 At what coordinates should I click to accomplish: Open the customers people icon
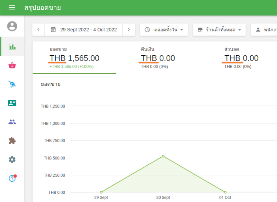coord(12,122)
